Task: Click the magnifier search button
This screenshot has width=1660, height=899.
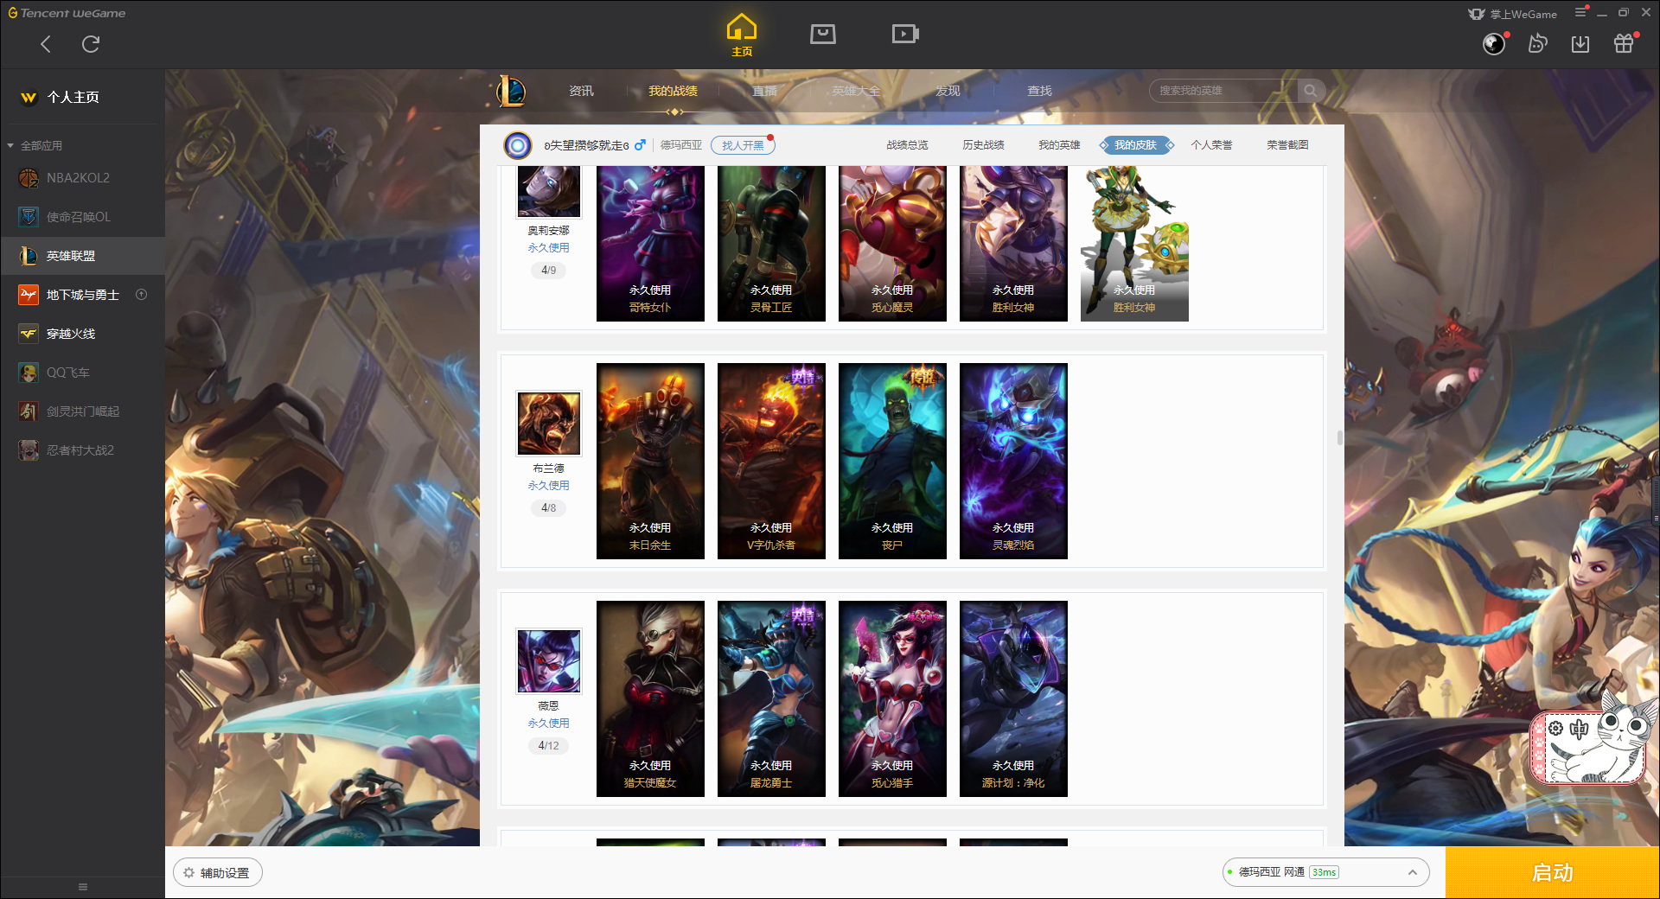Action: (x=1311, y=91)
